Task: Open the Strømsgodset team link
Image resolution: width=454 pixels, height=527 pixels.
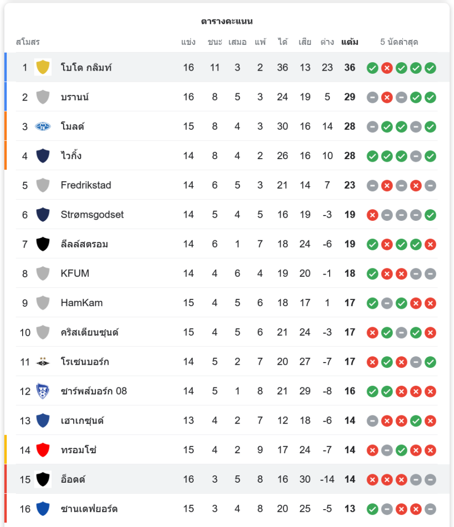Action: pyautogui.click(x=92, y=214)
